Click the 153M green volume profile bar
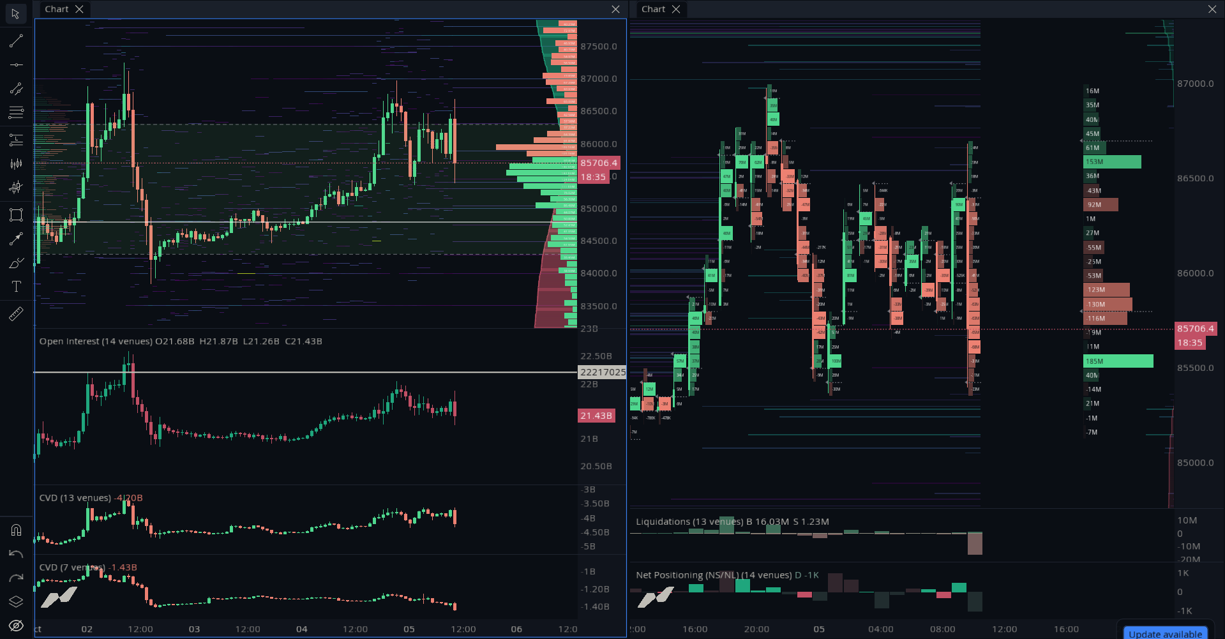This screenshot has width=1225, height=639. point(1112,162)
